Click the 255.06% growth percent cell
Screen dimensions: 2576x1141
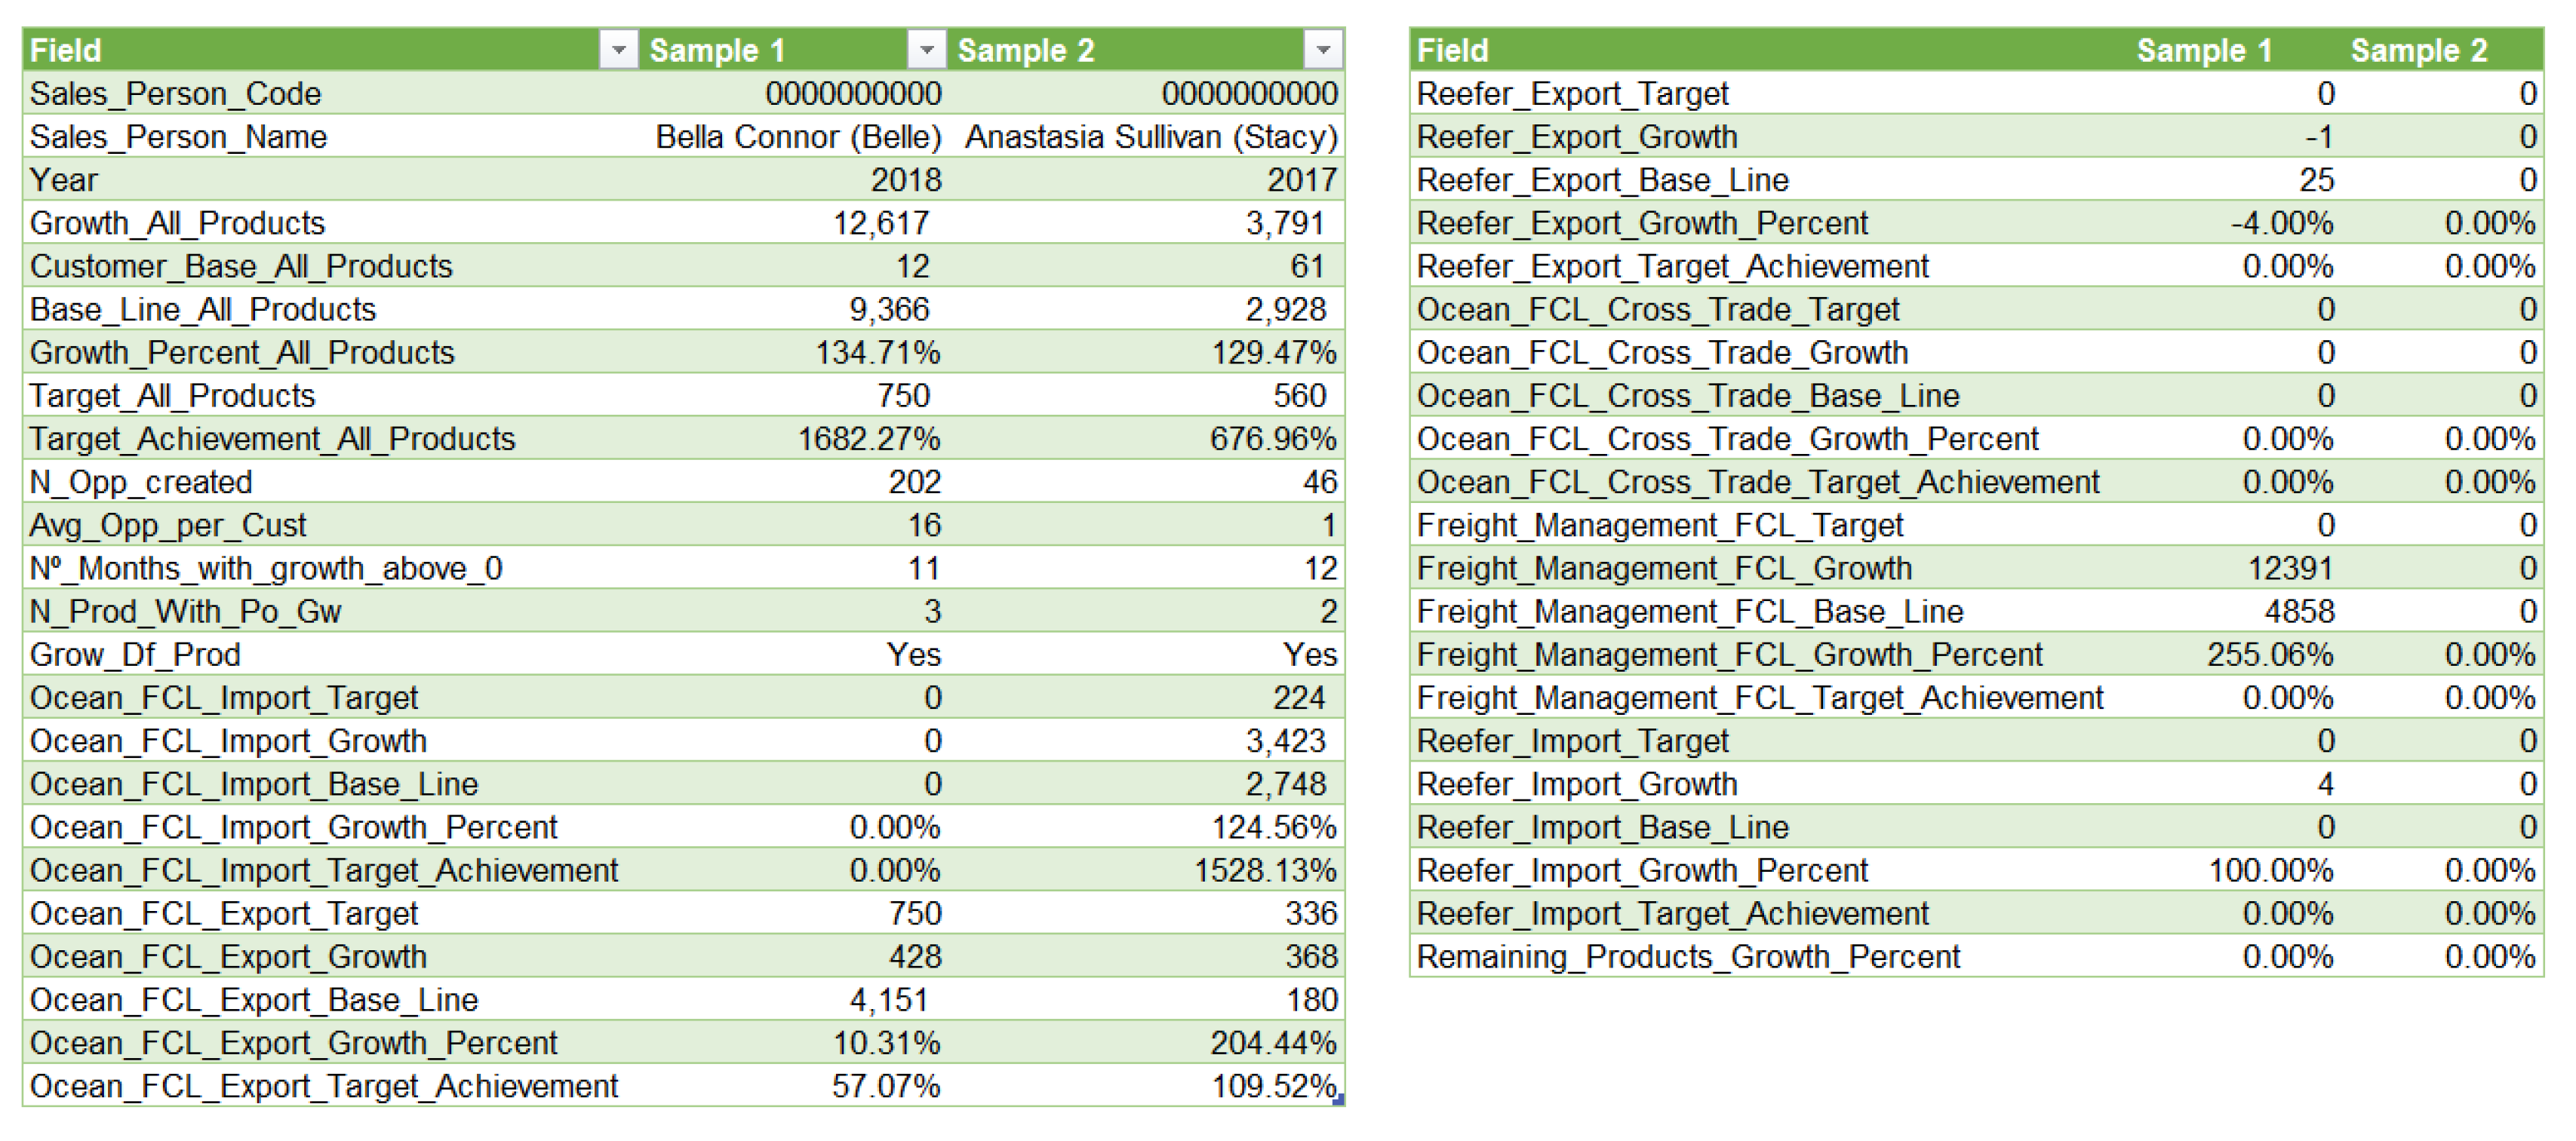2269,655
